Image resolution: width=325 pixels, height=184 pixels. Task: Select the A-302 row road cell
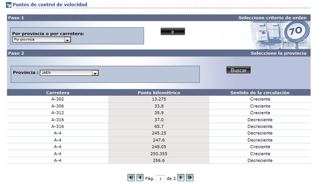[57, 99]
